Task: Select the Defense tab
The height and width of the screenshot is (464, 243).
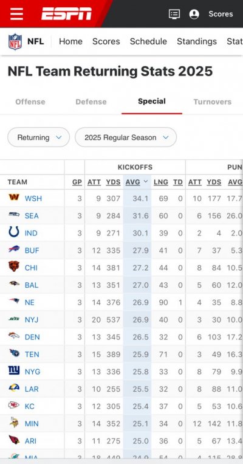Action: 91,102
